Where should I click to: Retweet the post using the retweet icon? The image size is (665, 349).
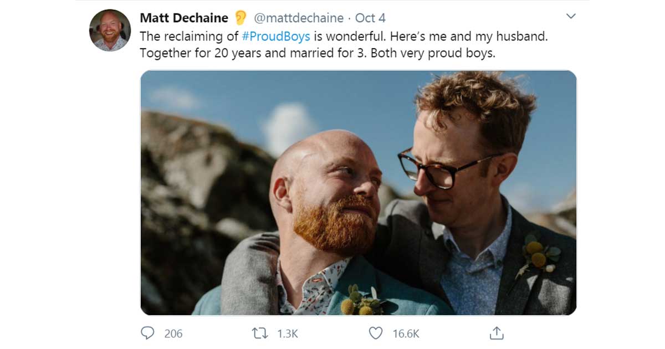click(259, 333)
